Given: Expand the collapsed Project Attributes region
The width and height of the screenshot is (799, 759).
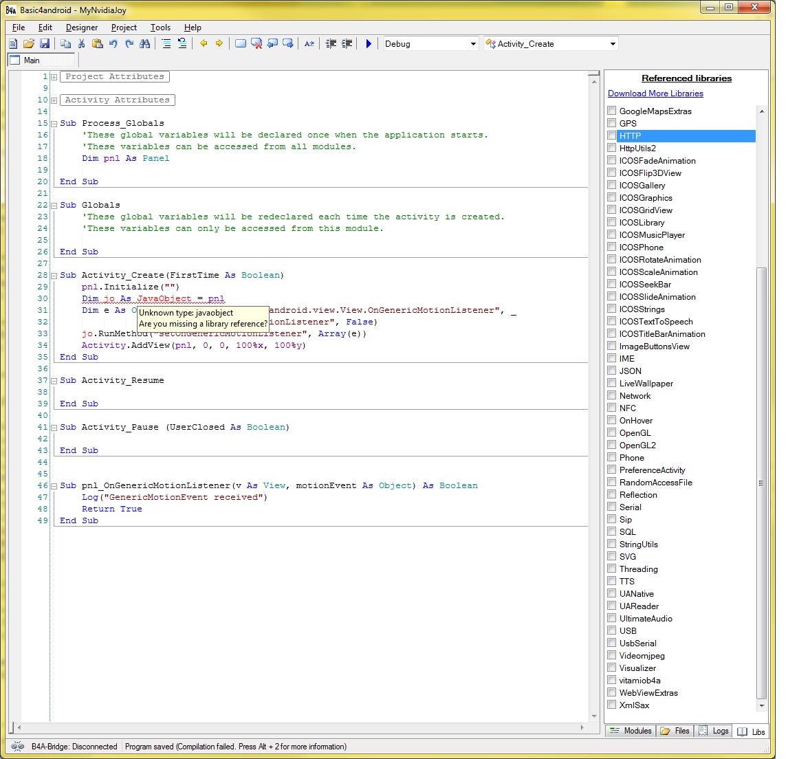Looking at the screenshot, I should [54, 77].
